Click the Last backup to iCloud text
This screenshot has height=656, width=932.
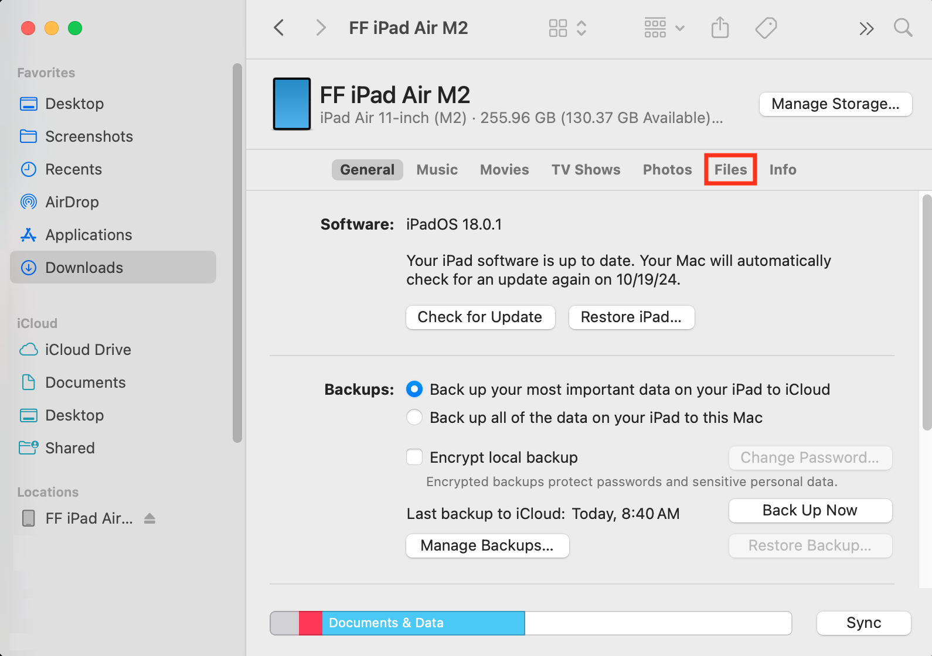(x=543, y=514)
